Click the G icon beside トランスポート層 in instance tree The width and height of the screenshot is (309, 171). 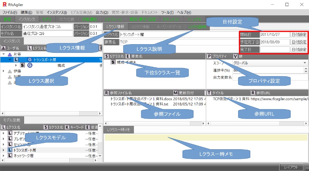pos(30,60)
